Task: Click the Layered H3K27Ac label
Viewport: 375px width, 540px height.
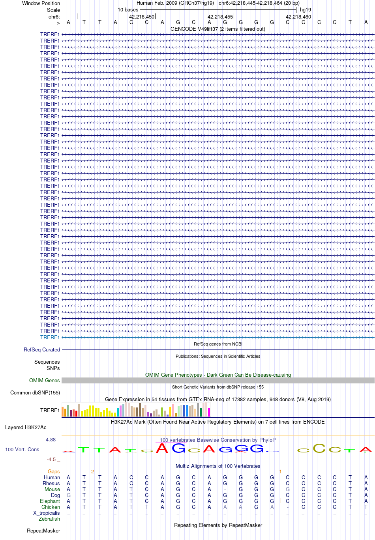Action: click(26, 427)
